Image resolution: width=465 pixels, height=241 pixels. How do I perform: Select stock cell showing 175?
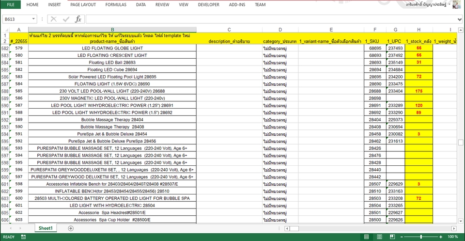click(418, 91)
